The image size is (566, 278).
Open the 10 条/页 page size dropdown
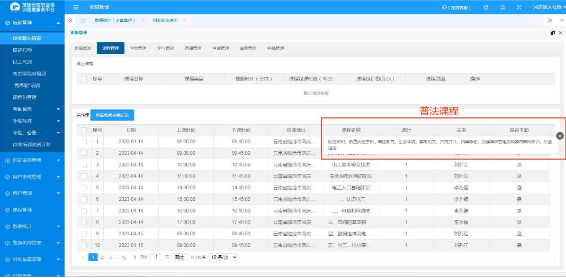[x=222, y=257]
